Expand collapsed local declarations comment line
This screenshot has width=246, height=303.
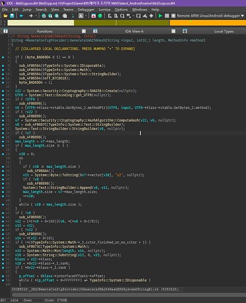point(75,48)
